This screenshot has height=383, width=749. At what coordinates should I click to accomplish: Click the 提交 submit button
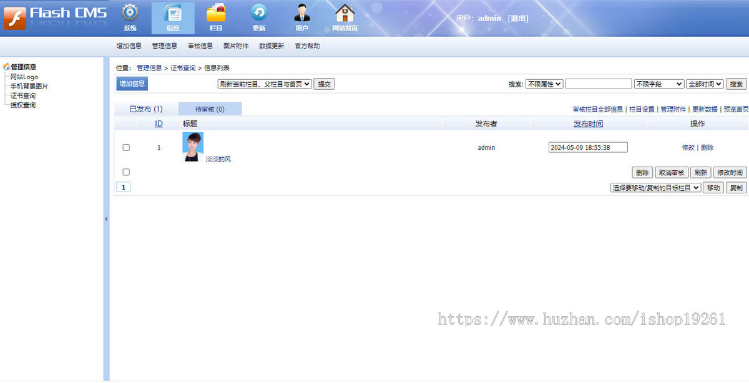[x=324, y=84]
